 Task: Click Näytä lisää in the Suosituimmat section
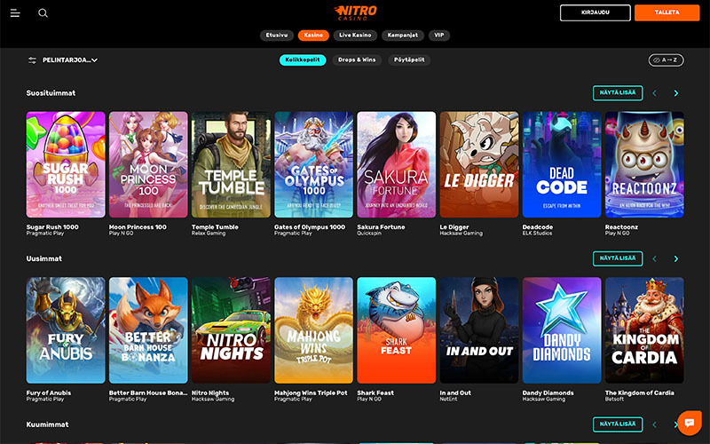618,93
